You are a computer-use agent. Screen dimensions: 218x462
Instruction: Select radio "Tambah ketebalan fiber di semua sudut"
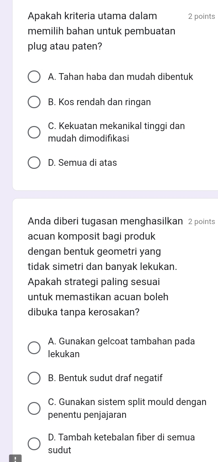click(33, 443)
